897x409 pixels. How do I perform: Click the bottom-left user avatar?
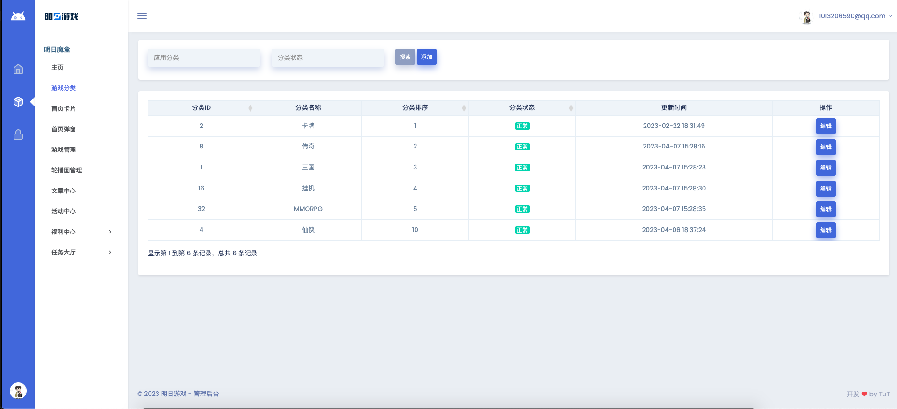(18, 391)
